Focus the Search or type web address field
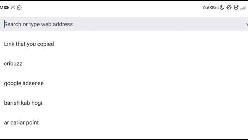 pyautogui.click(x=124, y=24)
